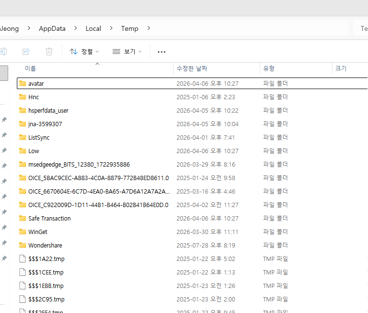
Task: Select the $$$2C95.tmp file name
Action: (x=47, y=300)
